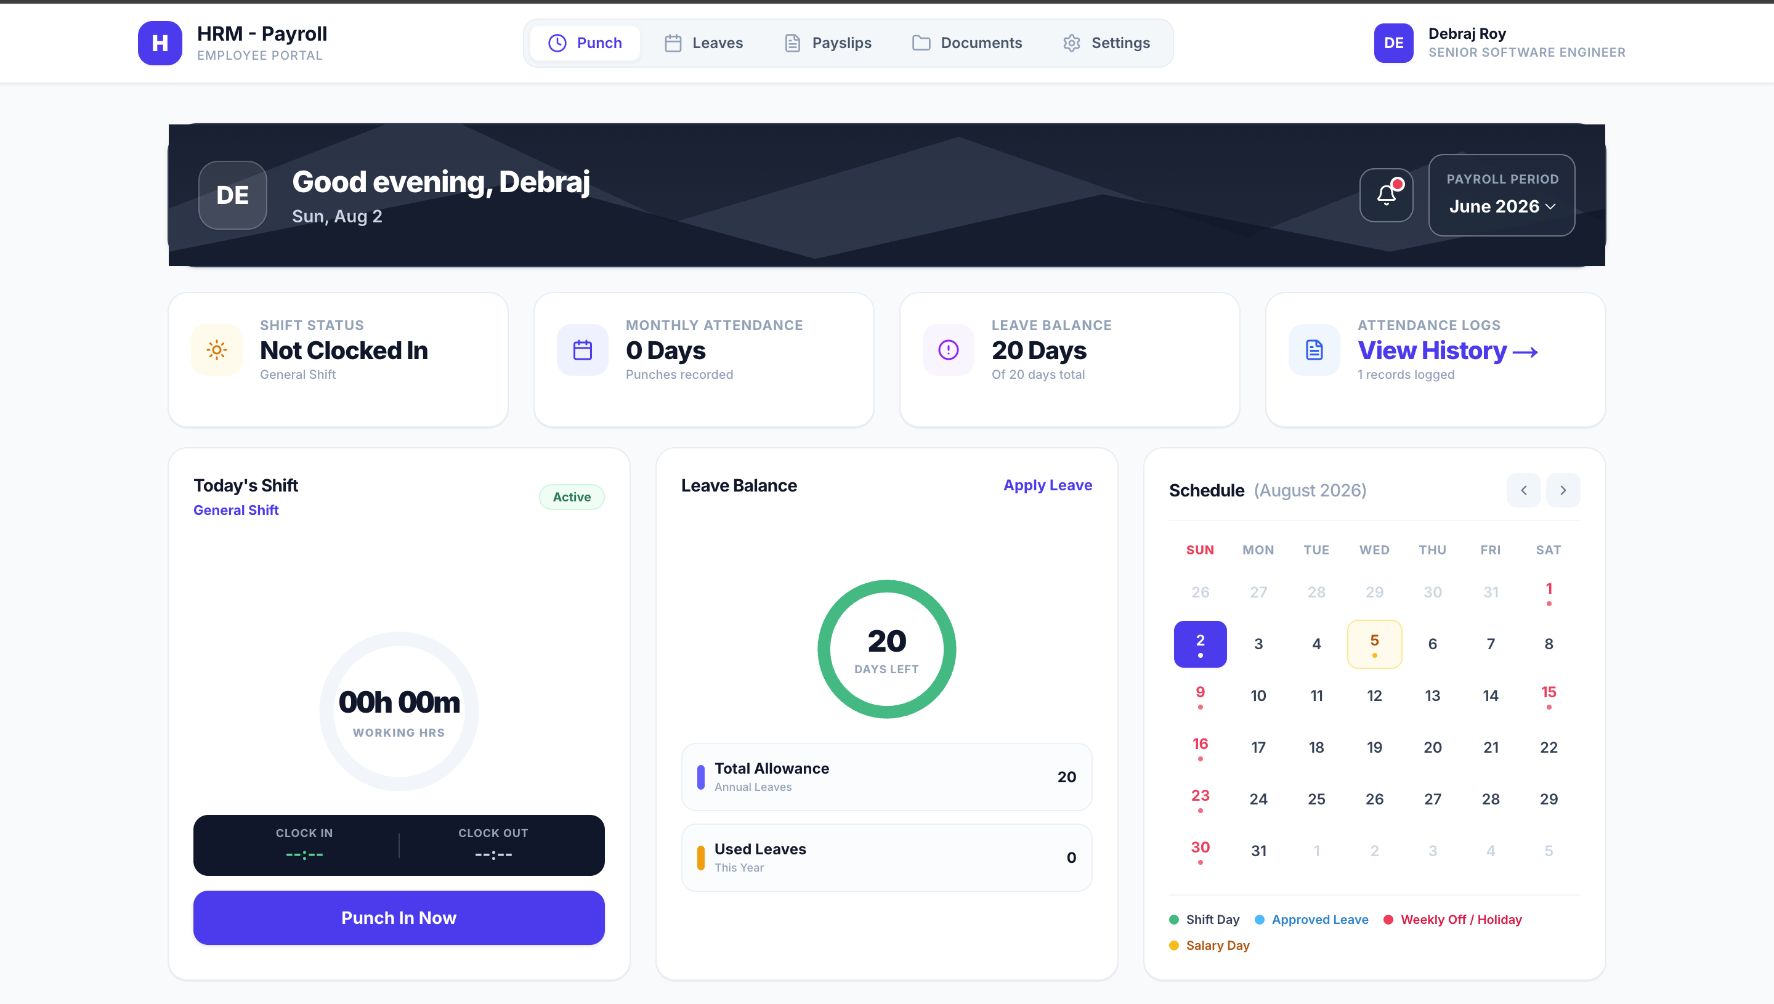Click the Active status badge
The image size is (1774, 1004).
tap(572, 496)
